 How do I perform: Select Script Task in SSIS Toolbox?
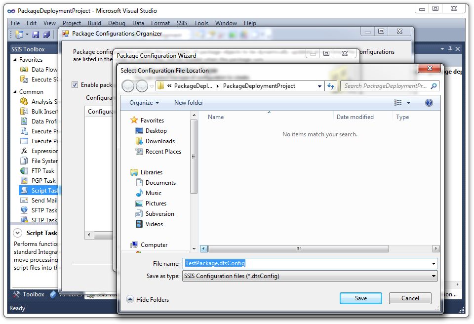[39, 190]
